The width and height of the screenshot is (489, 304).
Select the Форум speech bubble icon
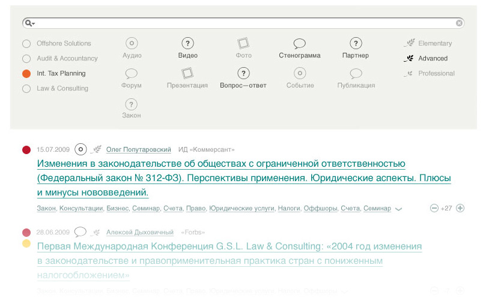click(x=132, y=73)
